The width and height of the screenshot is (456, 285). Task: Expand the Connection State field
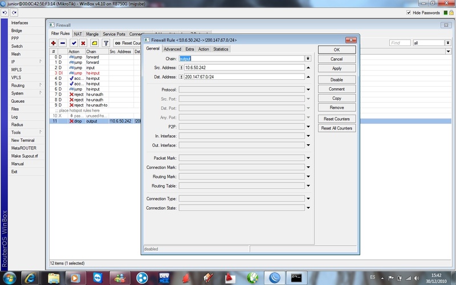pos(308,208)
